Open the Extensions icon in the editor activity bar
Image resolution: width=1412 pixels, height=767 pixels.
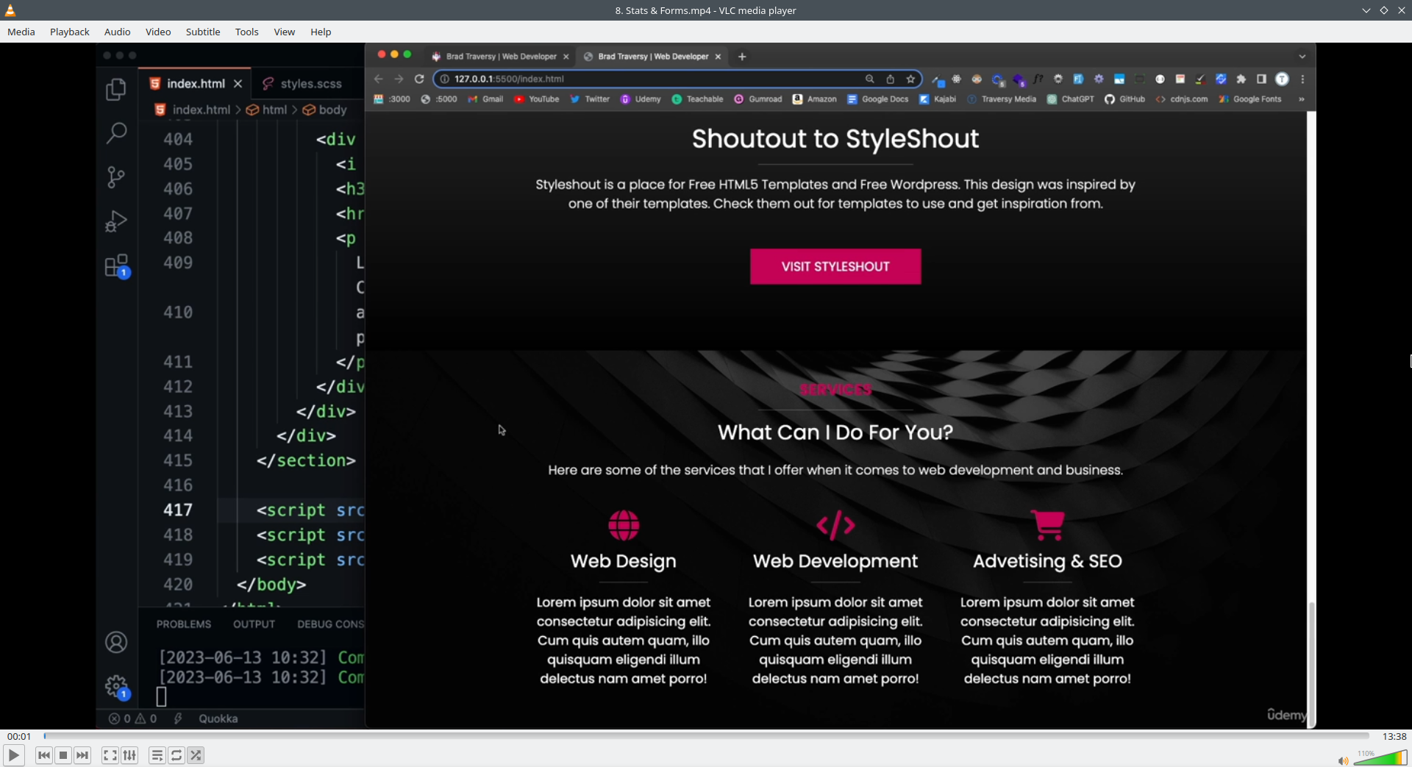tap(117, 266)
